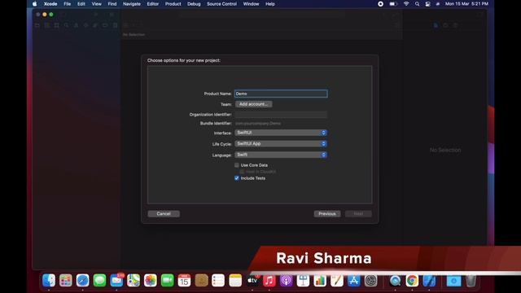521x293 pixels.
Task: Open Photos app in the dock
Action: click(x=151, y=280)
